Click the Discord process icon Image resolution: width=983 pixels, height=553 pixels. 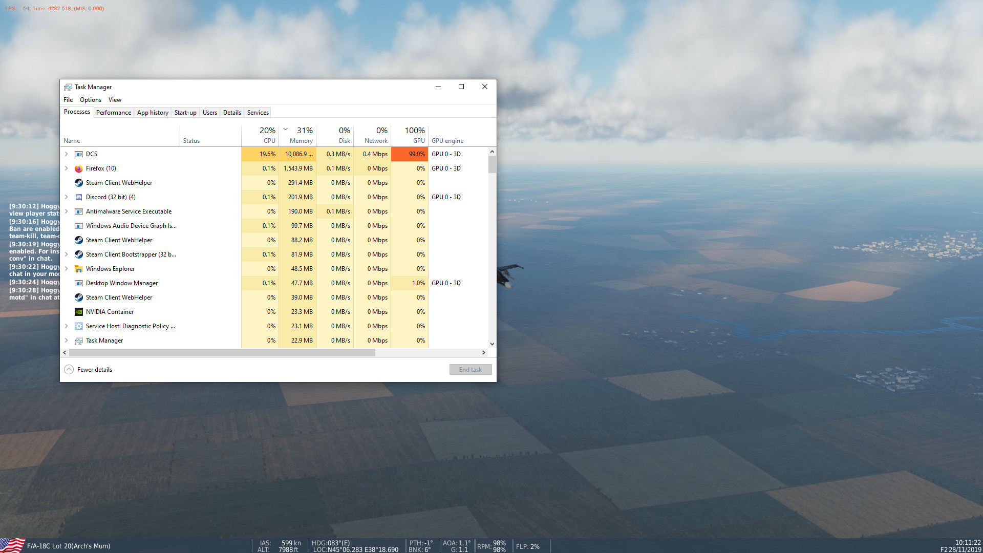pos(78,197)
